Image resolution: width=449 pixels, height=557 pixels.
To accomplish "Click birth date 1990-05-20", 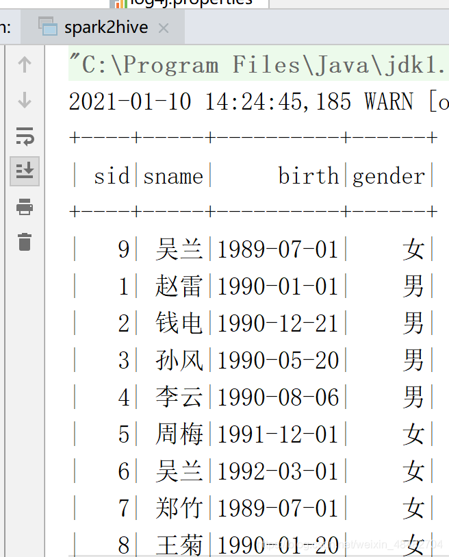I will pos(278,360).
